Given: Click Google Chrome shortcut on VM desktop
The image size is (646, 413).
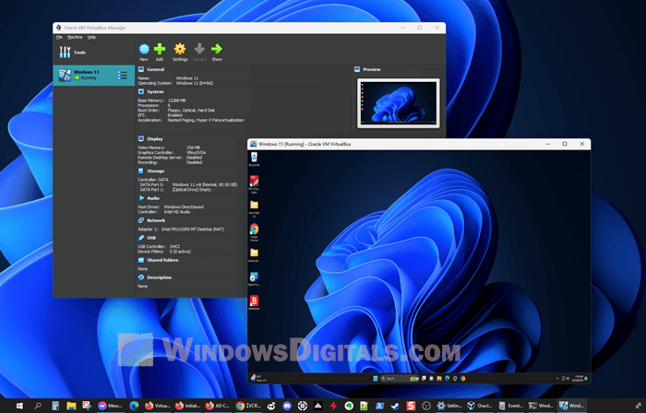Looking at the screenshot, I should pos(254,231).
